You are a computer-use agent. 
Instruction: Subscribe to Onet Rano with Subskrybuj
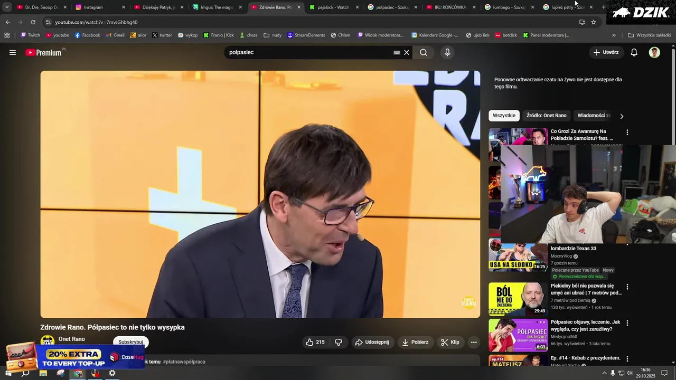[131, 342]
